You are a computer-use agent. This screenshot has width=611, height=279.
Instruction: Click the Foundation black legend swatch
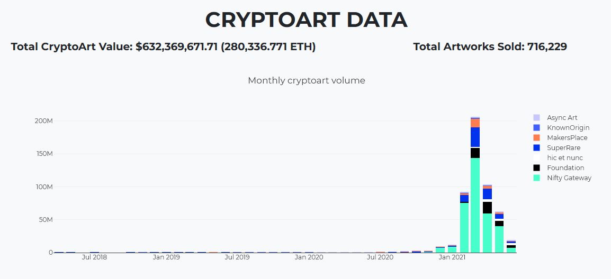pos(536,168)
